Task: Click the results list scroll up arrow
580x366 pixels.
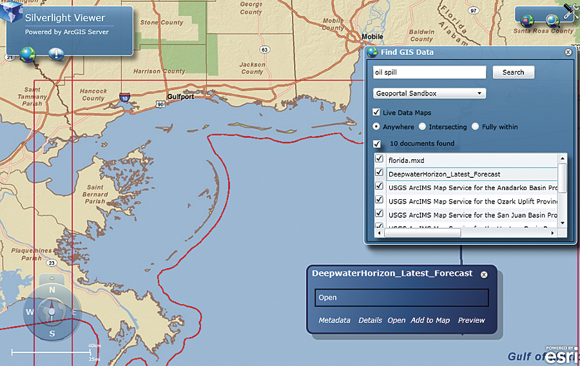Action: 562,159
